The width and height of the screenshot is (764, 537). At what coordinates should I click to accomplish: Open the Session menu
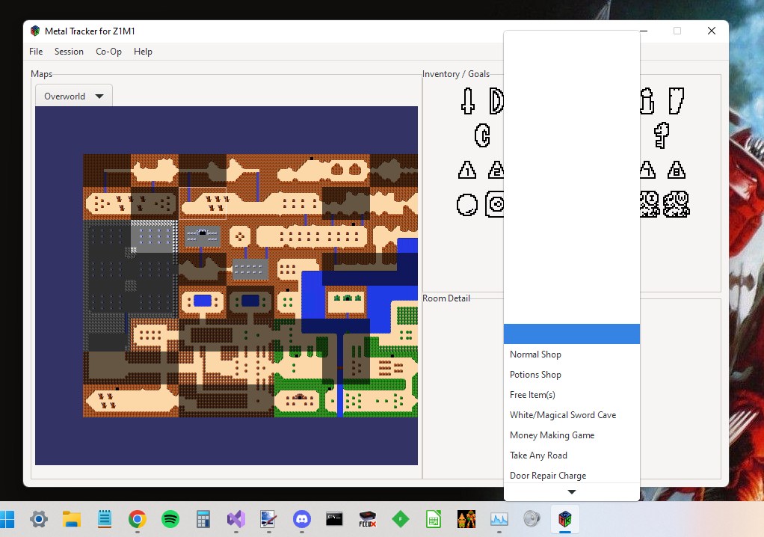click(69, 51)
